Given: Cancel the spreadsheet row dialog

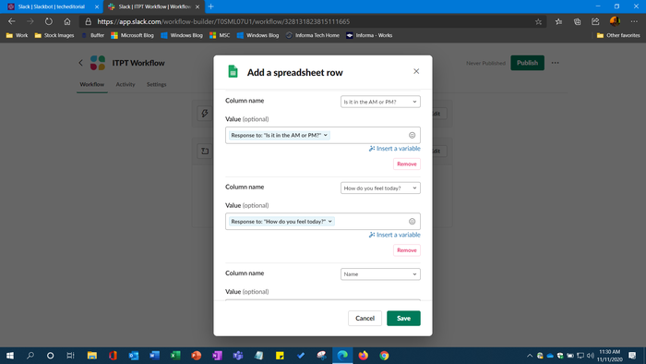Looking at the screenshot, I should (x=365, y=318).
